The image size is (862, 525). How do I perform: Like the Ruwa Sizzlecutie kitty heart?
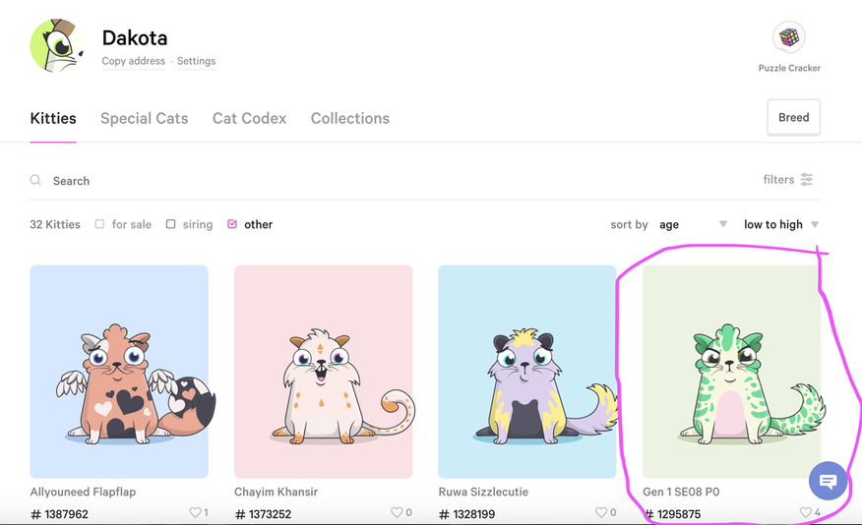pos(601,512)
